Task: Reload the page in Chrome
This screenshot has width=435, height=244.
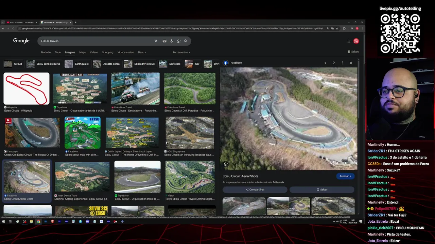Action: tap(13, 28)
